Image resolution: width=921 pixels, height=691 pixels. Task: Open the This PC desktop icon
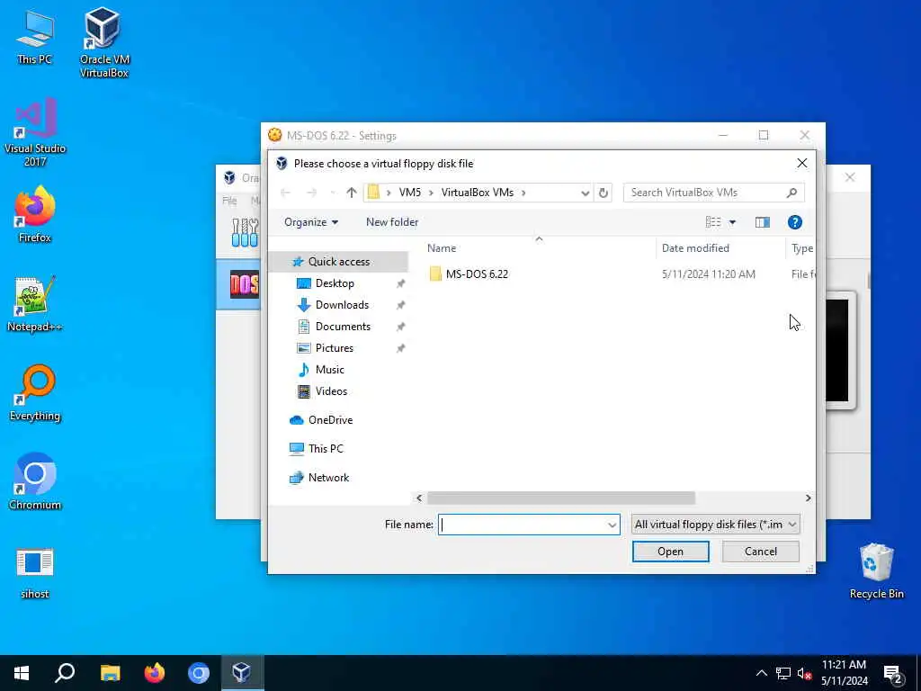point(35,36)
